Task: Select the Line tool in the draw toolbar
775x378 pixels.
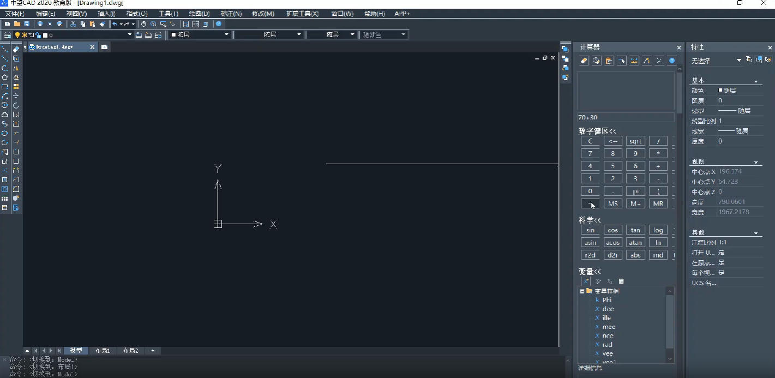Action: coord(5,50)
